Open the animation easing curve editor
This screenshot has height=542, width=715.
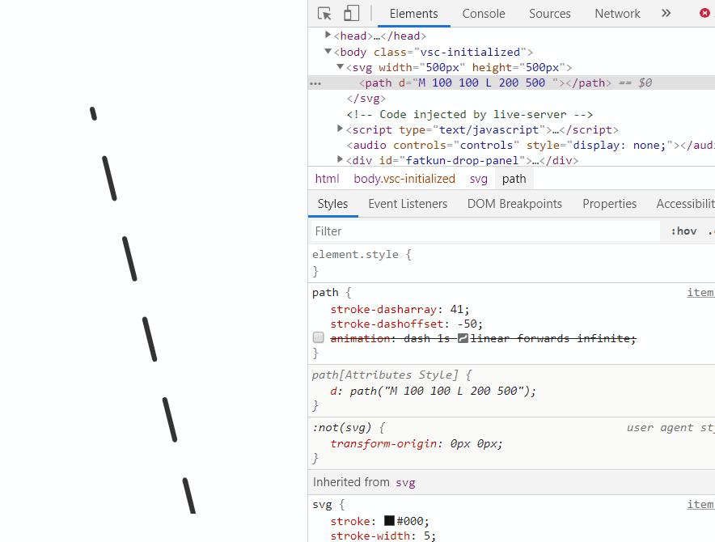(463, 339)
